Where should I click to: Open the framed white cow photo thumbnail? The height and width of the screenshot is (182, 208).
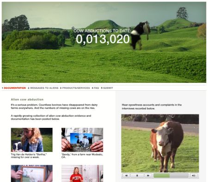32,173
